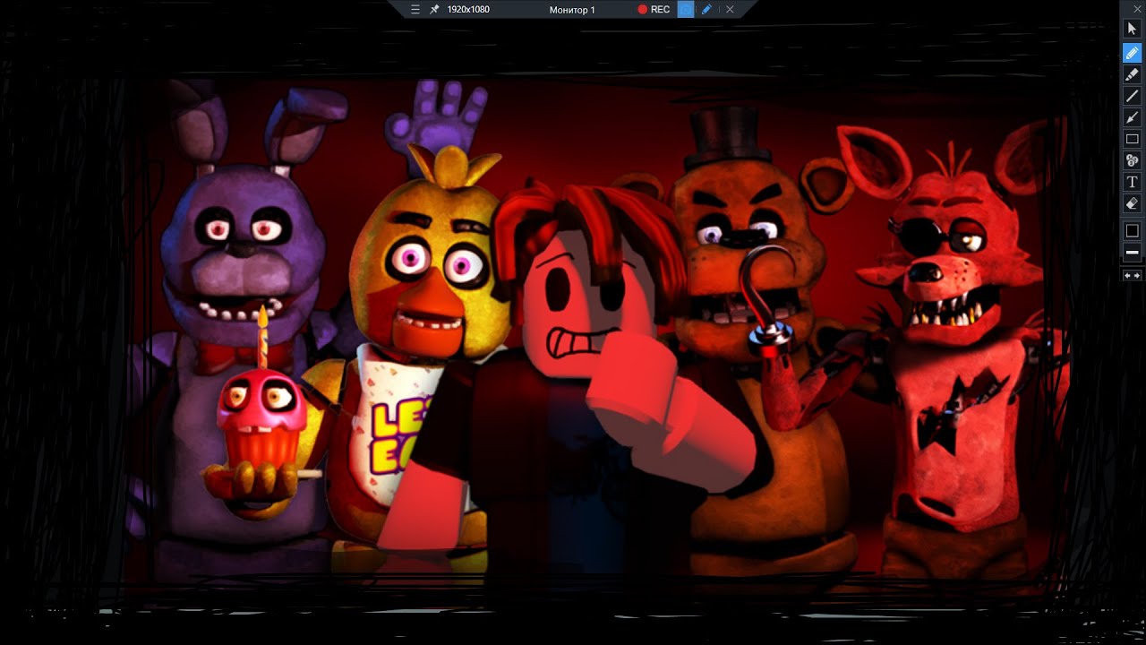Viewport: 1146px width, 645px height.
Task: Collapse drawing panel with double-arrow button
Action: (x=1132, y=275)
